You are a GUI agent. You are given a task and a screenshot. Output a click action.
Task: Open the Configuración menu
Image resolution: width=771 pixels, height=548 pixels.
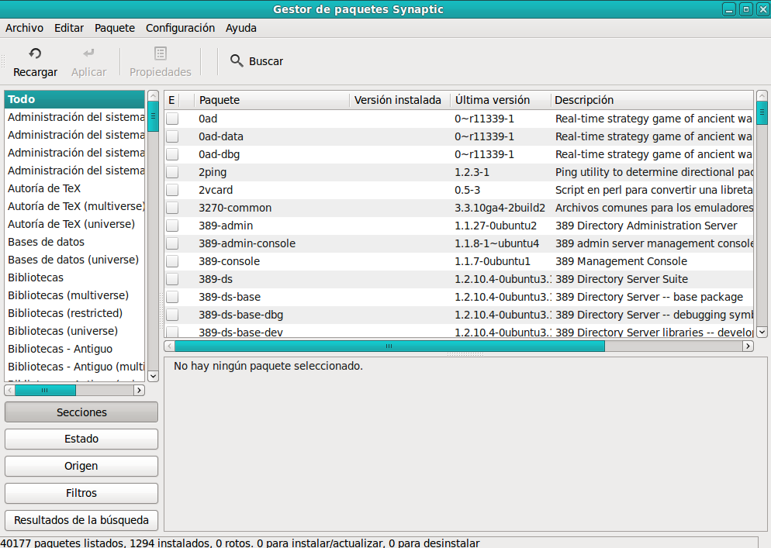(x=180, y=28)
